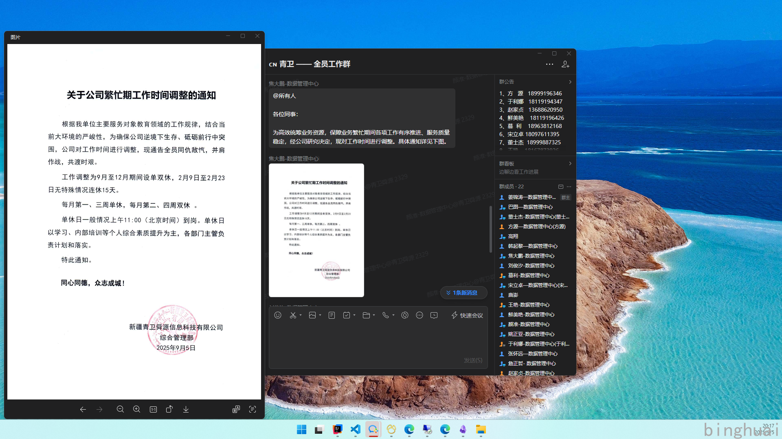Open the dropdown arrow beside the folder icon

point(374,315)
